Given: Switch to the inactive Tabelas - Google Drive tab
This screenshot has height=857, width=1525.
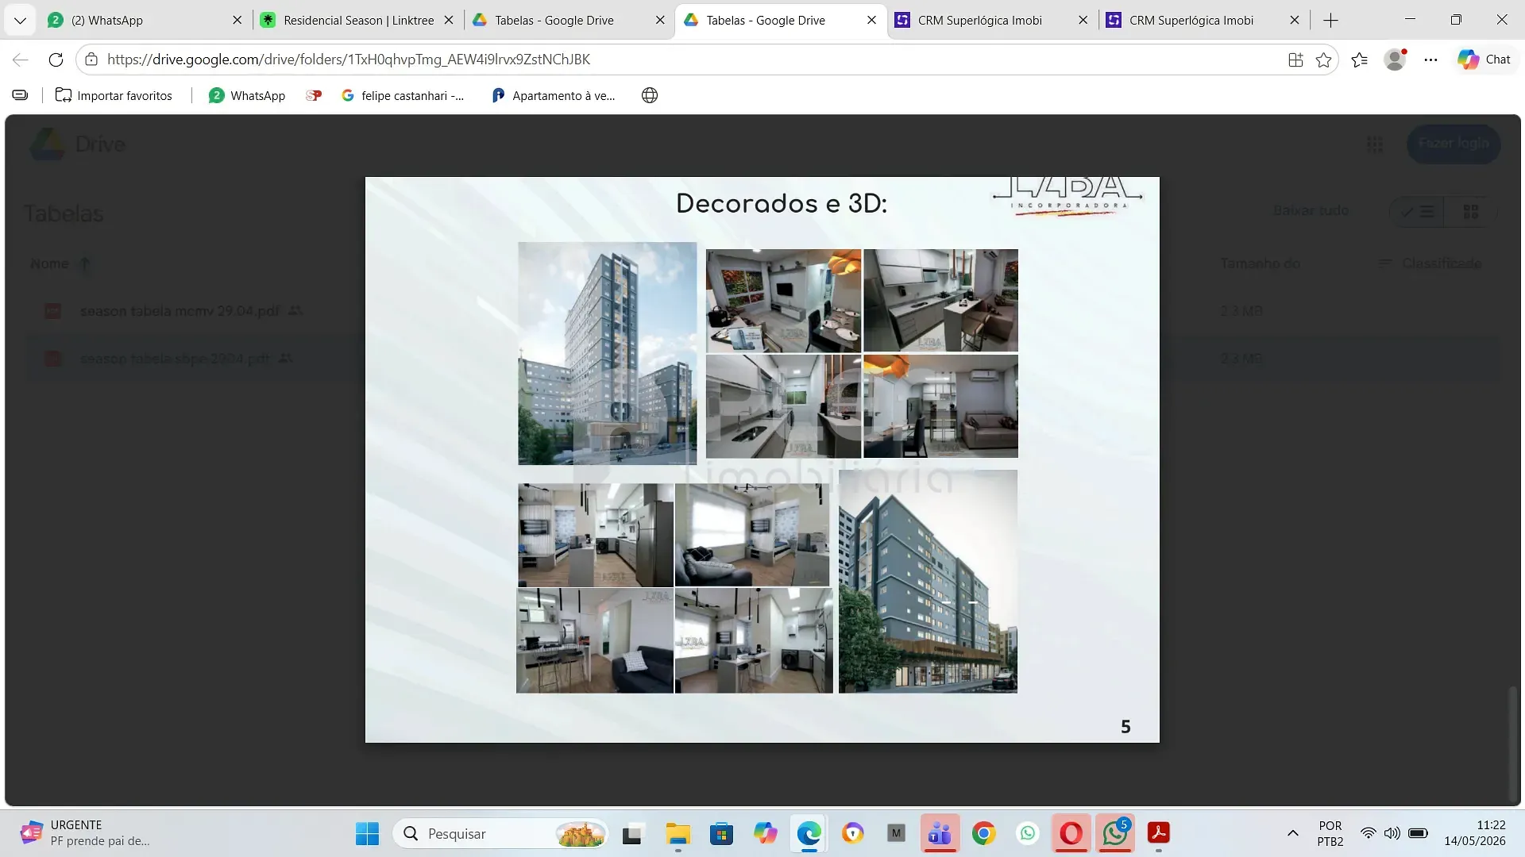Looking at the screenshot, I should point(568,21).
